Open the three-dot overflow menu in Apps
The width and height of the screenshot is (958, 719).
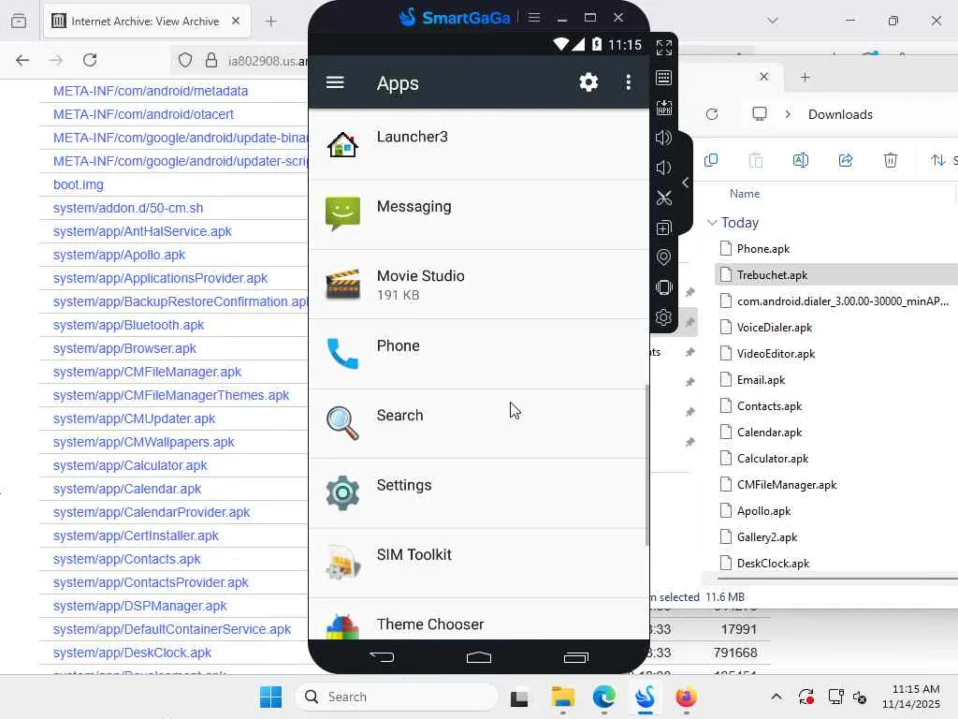tap(628, 82)
